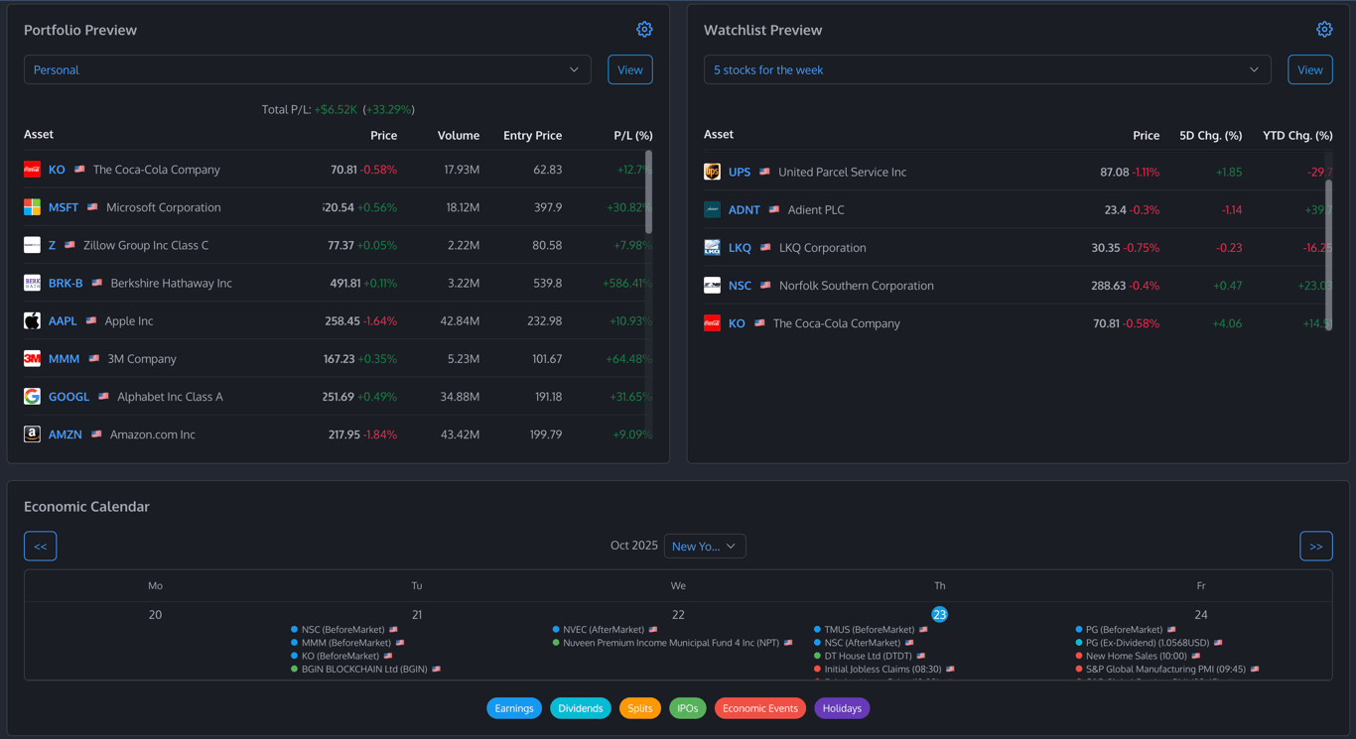Click the Portfolio Preview table scrollbar
1356x739 pixels.
pyautogui.click(x=649, y=192)
